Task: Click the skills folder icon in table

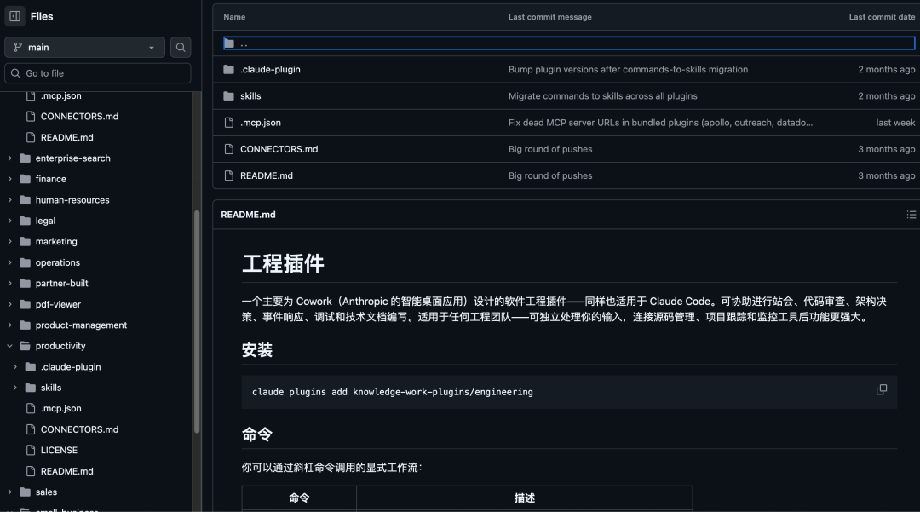Action: coord(229,96)
